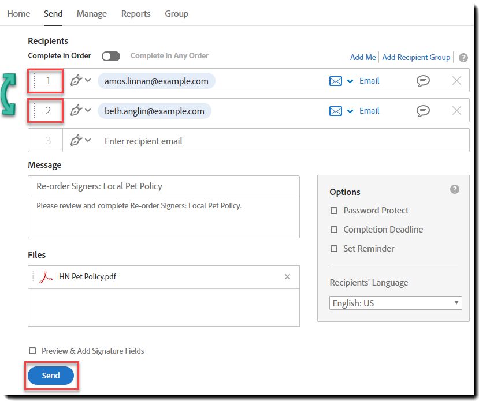Click the amos.linnan@example.com address chip
479x401 pixels.
tap(157, 81)
